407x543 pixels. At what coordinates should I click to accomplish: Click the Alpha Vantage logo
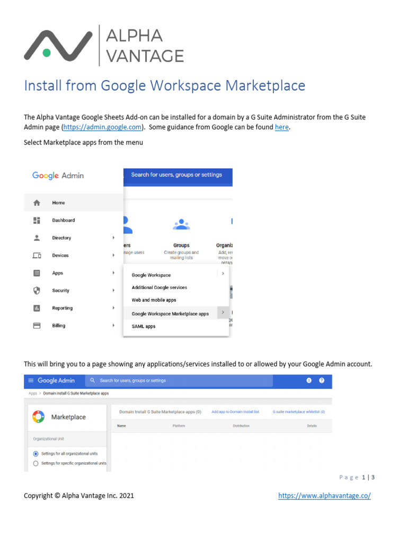pyautogui.click(x=104, y=46)
